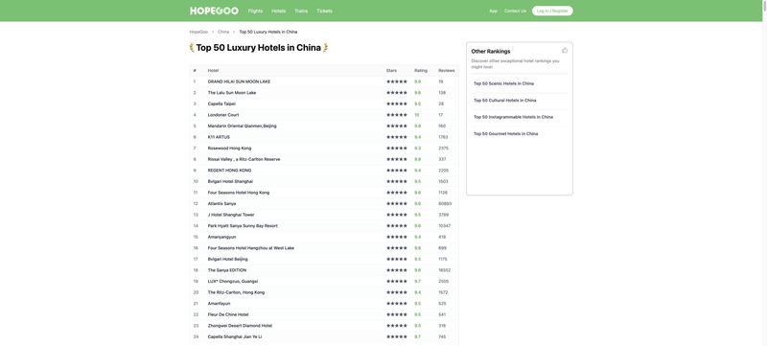This screenshot has height=346, width=767.
Task: Click the thumbs-up icon in Other Rankings
Action: (565, 51)
